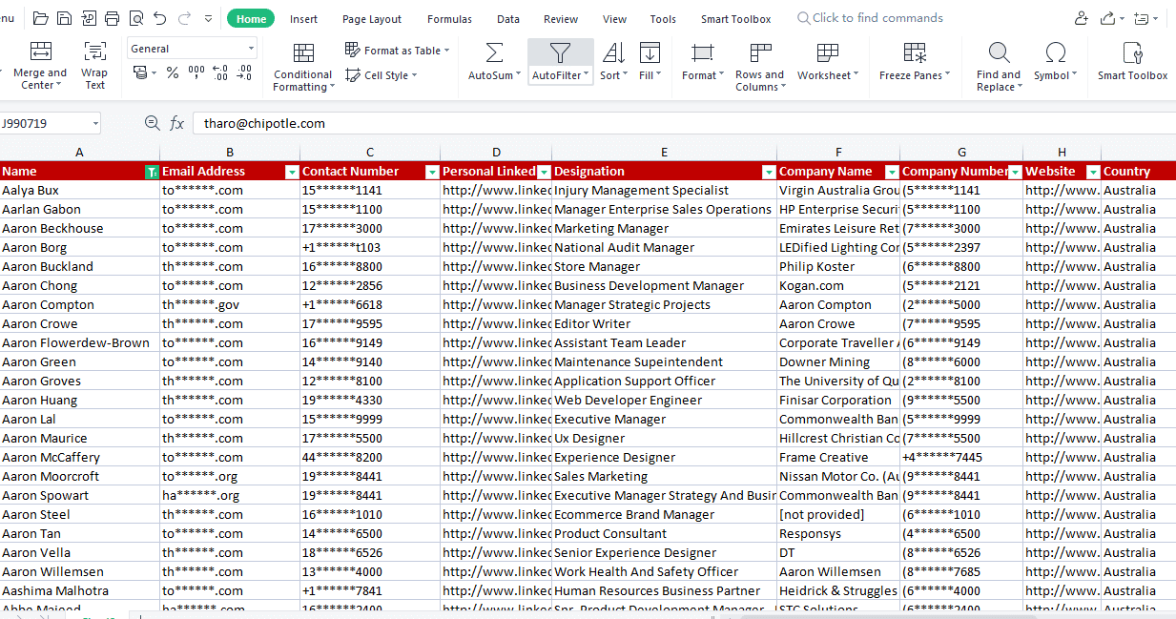Select the cell 'Aaron Flowerdew-Brown'
This screenshot has height=619, width=1176.
[79, 342]
